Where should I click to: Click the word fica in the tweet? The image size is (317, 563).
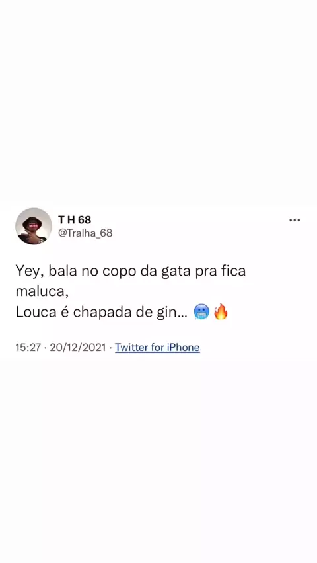232,271
